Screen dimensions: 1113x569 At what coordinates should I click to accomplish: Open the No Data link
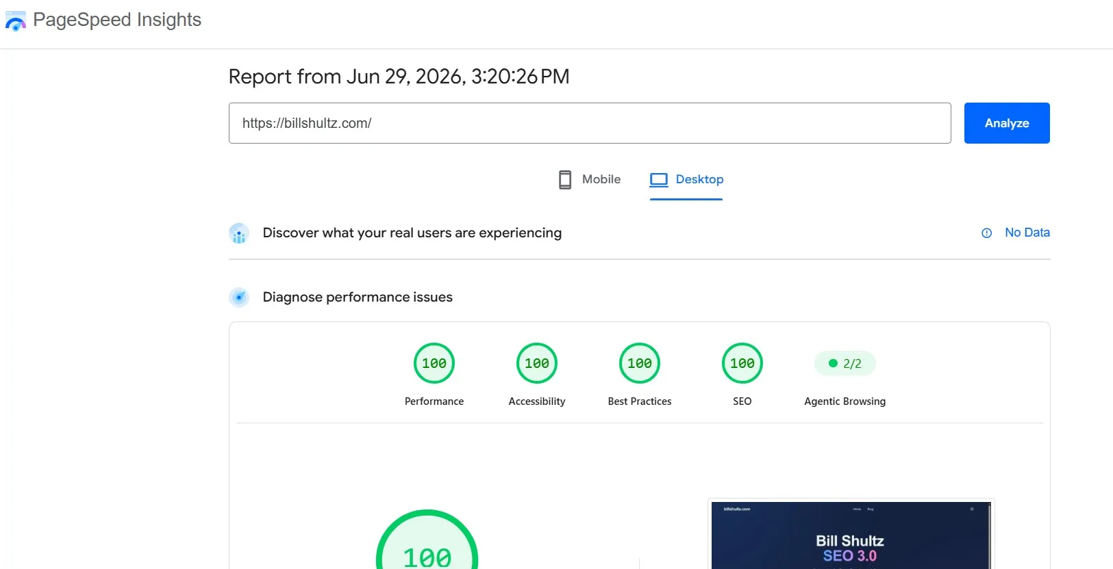(1027, 233)
